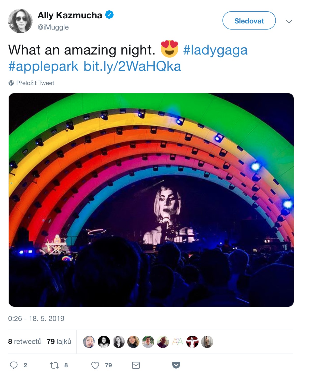309x378 pixels.
Task: Like the tweet using the heart icon
Action: pos(96,365)
